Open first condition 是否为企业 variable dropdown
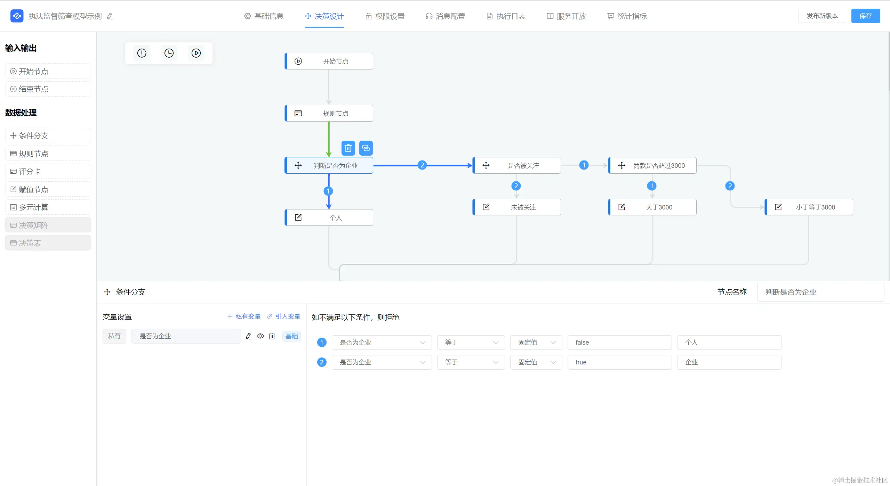Image resolution: width=890 pixels, height=486 pixels. click(x=381, y=343)
